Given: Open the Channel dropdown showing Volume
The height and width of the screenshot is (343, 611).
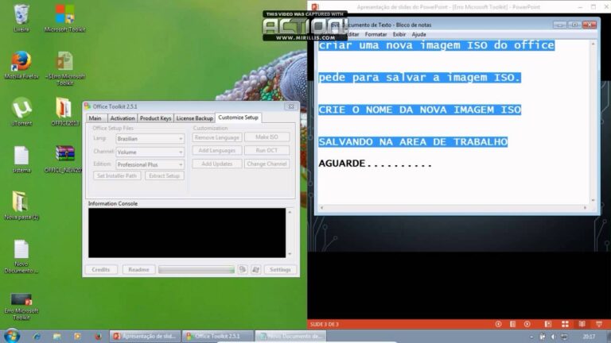Looking at the screenshot, I should point(150,152).
